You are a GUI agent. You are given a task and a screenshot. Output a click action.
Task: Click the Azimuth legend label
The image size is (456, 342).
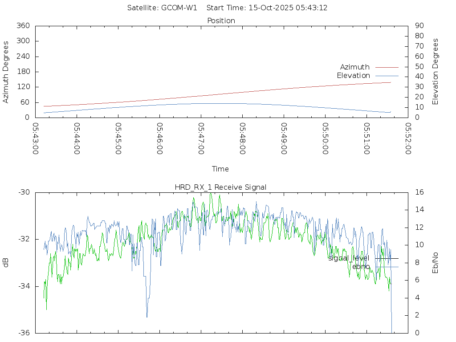pyautogui.click(x=354, y=67)
